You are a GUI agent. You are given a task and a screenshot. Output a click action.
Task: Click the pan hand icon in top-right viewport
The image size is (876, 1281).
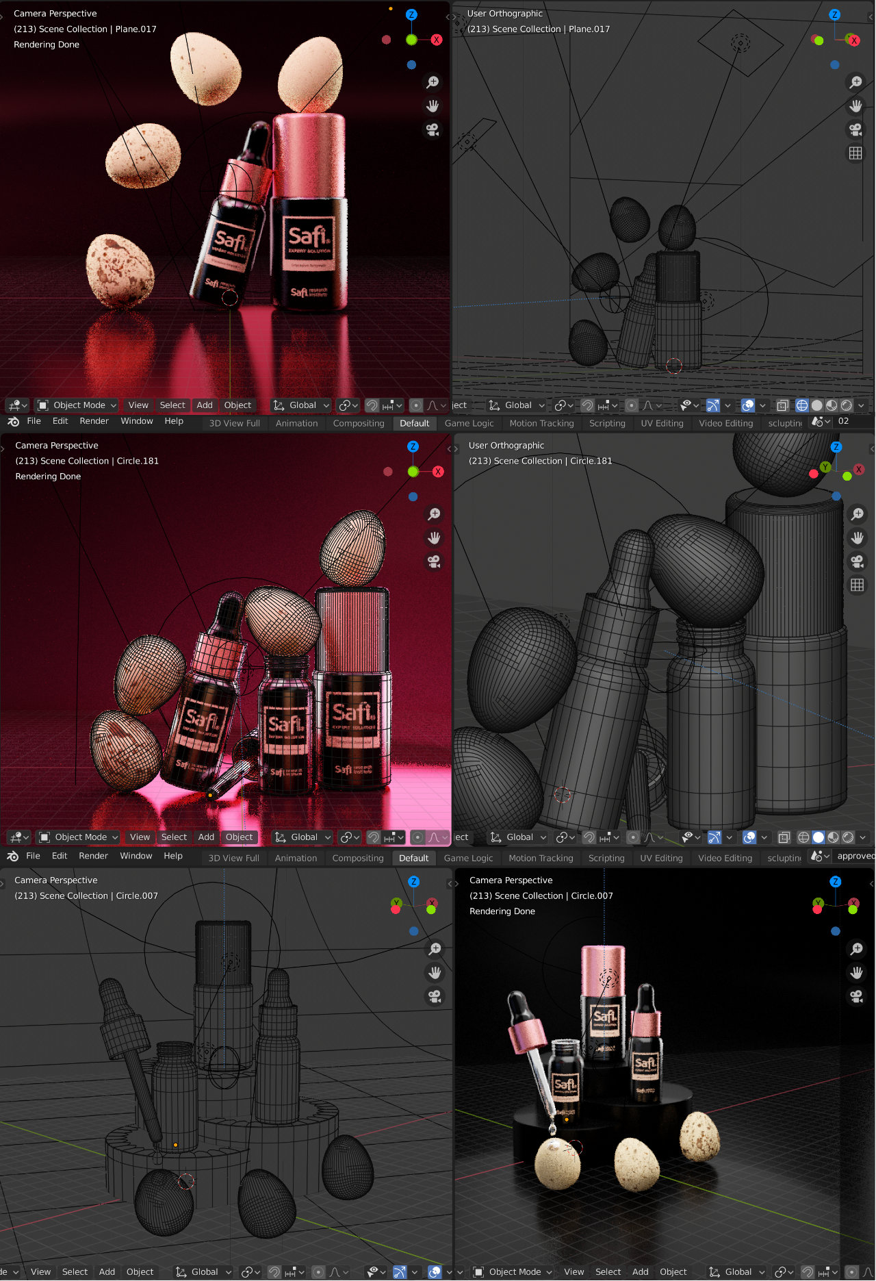855,106
